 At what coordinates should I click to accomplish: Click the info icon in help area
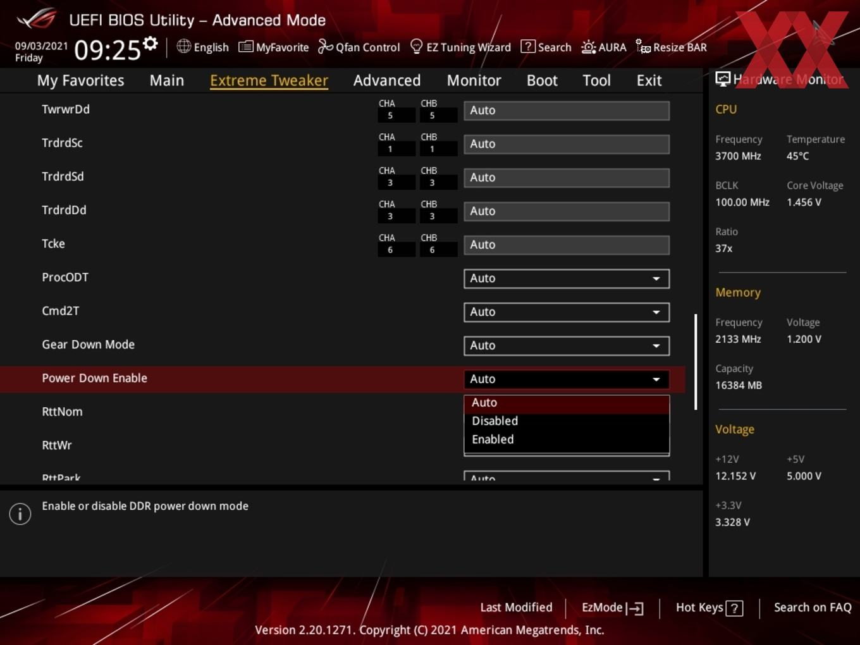20,514
